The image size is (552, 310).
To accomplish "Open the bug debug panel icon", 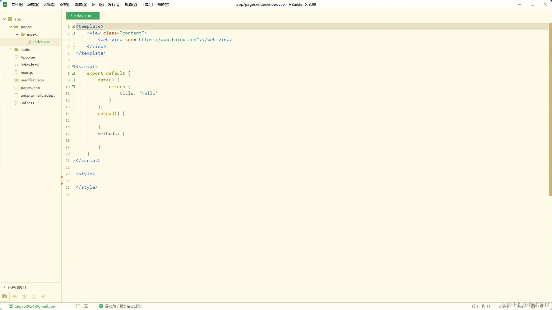I will click(24, 297).
